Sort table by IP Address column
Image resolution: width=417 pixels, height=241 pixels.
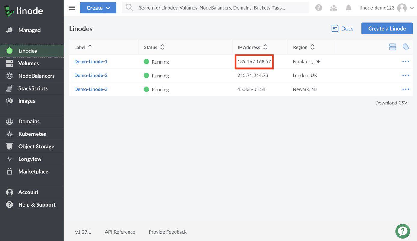[252, 47]
